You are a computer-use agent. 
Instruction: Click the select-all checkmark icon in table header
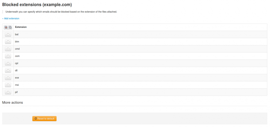6,27
